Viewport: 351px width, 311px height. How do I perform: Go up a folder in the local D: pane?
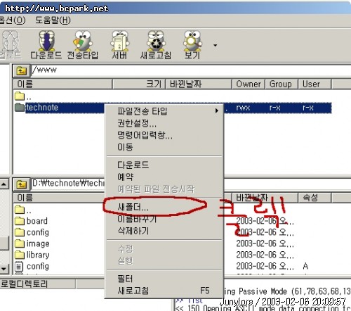point(21,184)
